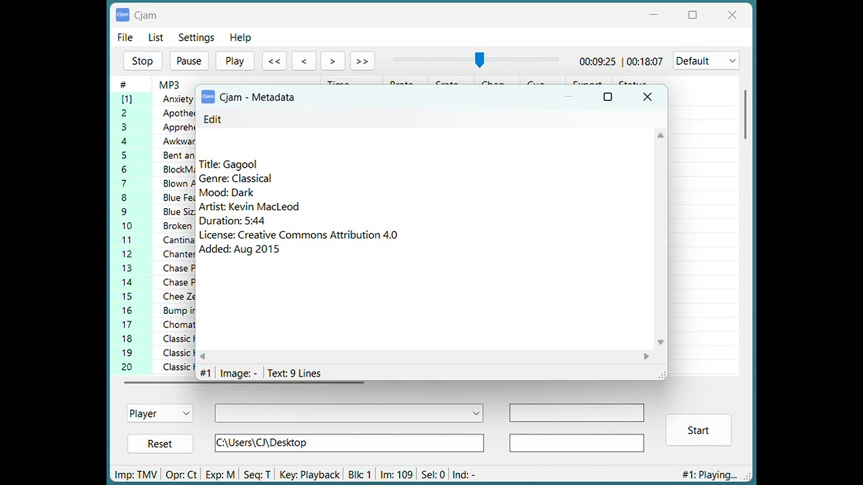Viewport: 863px width, 485px height.
Task: Click the elapsed time 00:09:25
Action: click(x=597, y=61)
